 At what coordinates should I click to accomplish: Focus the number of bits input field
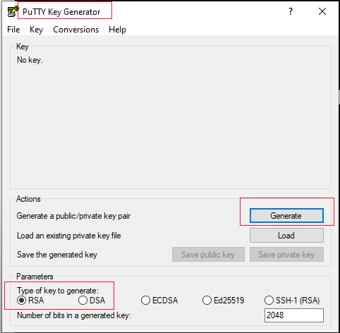[x=294, y=315]
